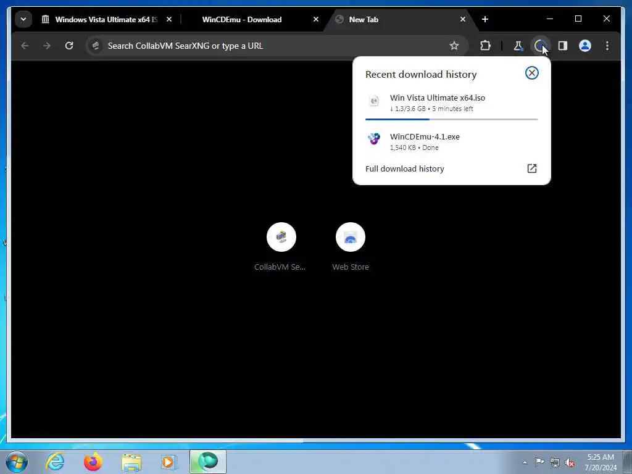Click the network tray icon
The width and height of the screenshot is (632, 474).
(555, 462)
